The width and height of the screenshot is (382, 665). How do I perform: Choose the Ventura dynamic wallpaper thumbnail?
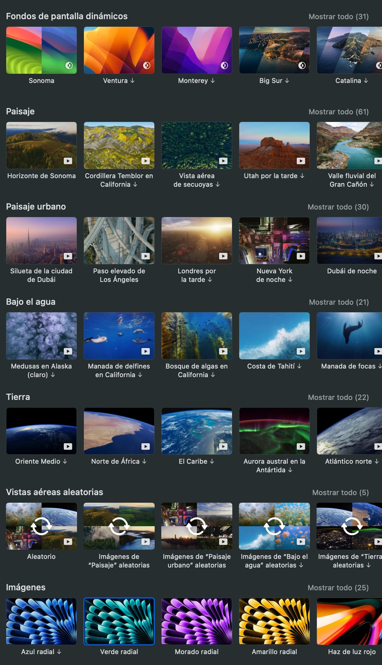(x=119, y=50)
